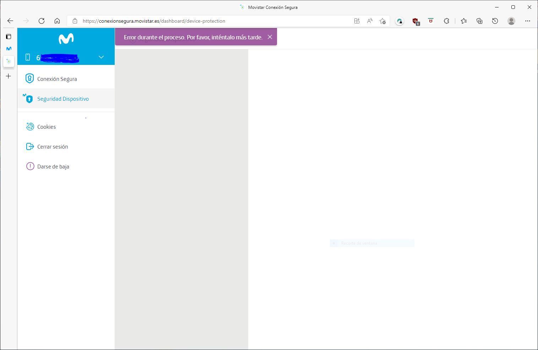Add this page to favorites
Viewport: 538px width, 350px height.
click(x=382, y=21)
